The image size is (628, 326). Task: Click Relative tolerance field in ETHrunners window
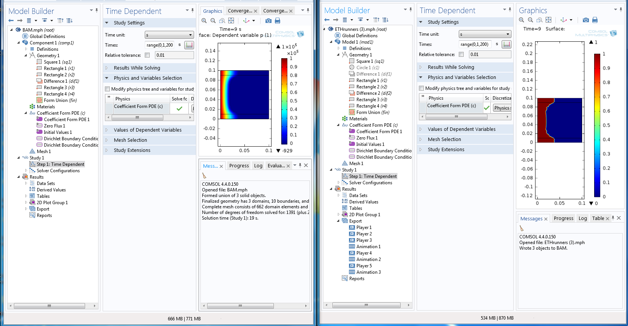tap(490, 55)
